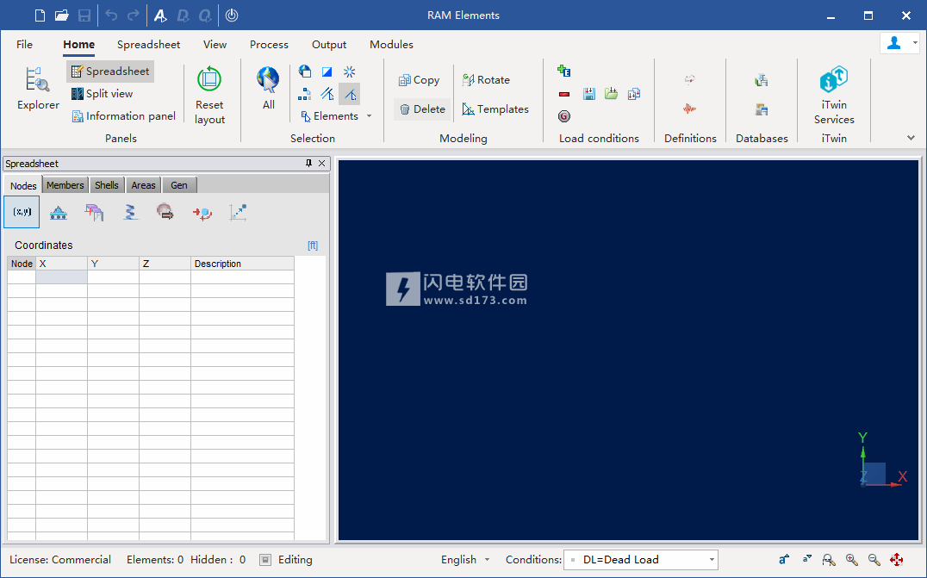Screen dimensions: 927x578
Task: Click the power icon in title bar
Action: (x=232, y=16)
